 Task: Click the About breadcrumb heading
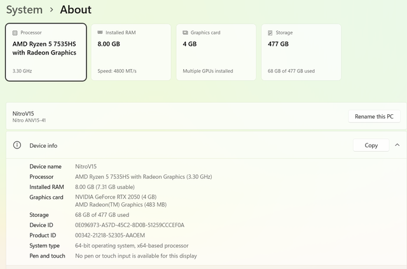tap(76, 10)
